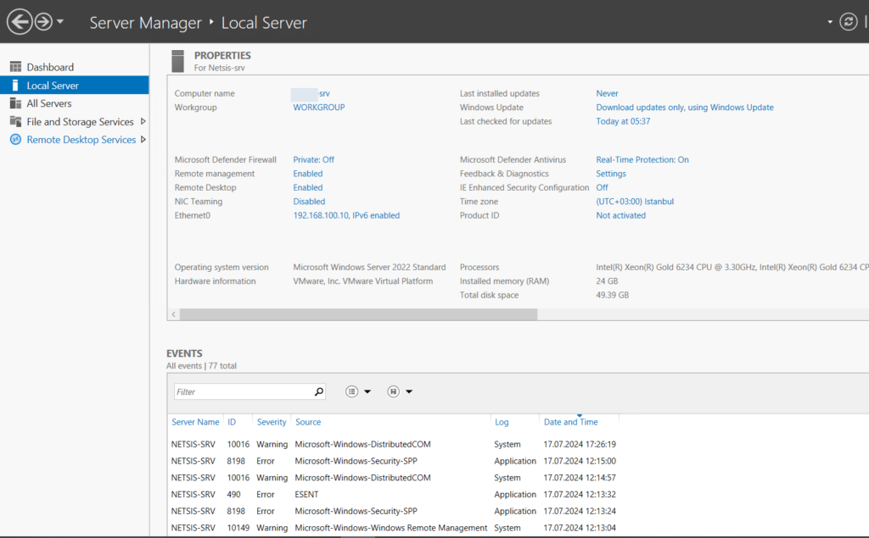869x538 pixels.
Task: Select ESENT error event 490
Action: click(394, 494)
